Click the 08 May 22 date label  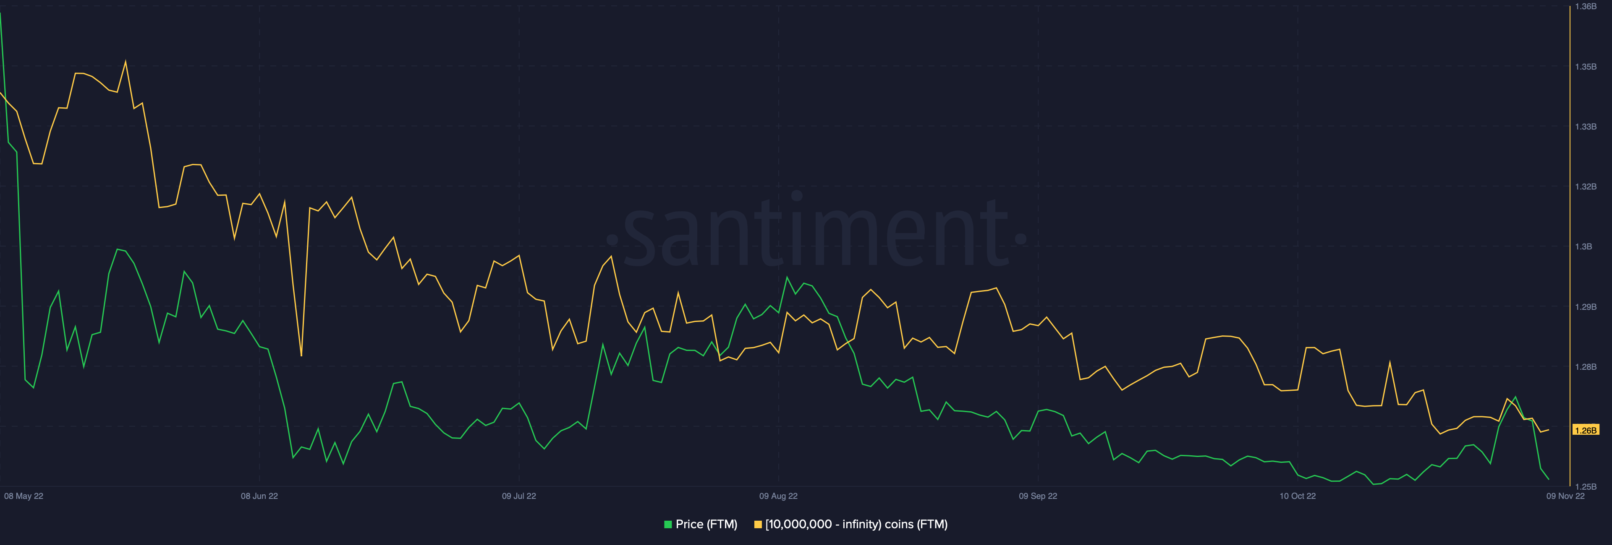coord(24,496)
